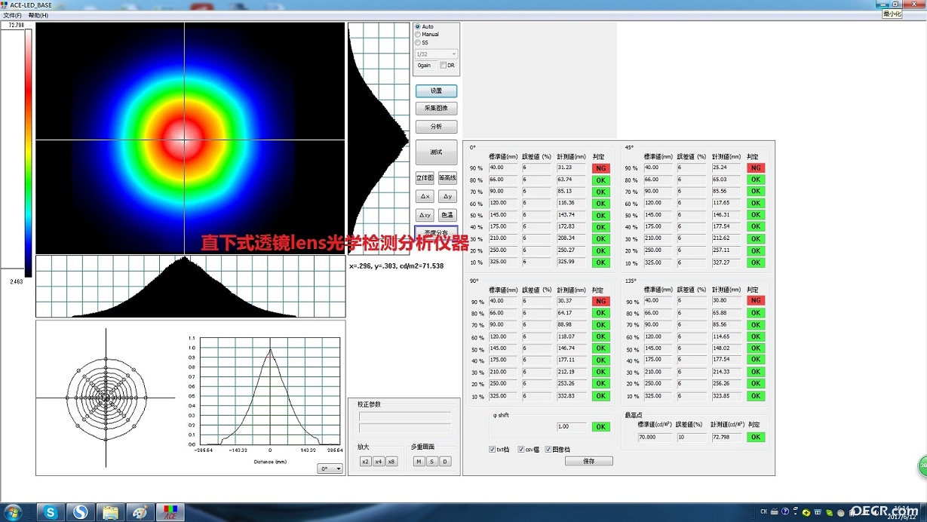Click the Δxy measurement button
Image resolution: width=927 pixels, height=522 pixels.
[x=425, y=215]
